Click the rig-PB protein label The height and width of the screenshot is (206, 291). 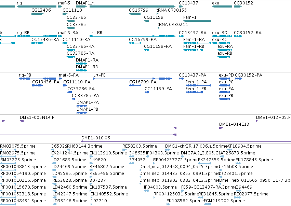click(x=25, y=75)
